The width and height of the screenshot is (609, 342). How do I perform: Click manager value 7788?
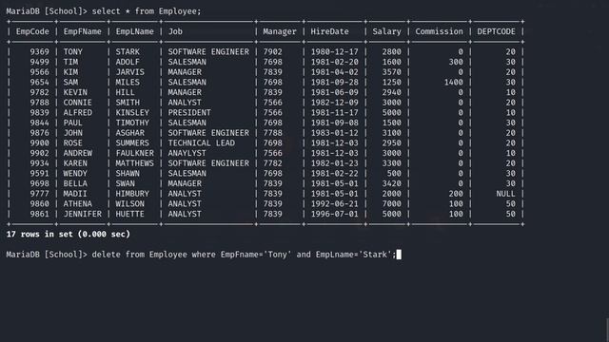tap(273, 133)
